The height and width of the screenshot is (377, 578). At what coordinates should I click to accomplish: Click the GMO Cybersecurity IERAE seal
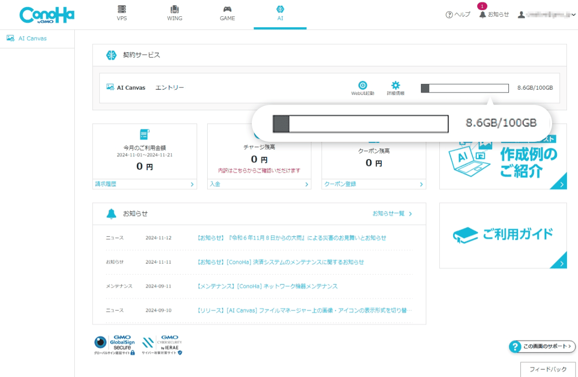[x=162, y=345]
